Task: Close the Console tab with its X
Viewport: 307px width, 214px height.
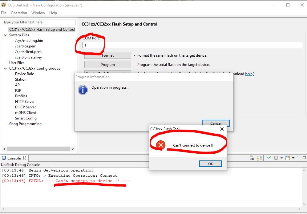Action: click(24, 158)
